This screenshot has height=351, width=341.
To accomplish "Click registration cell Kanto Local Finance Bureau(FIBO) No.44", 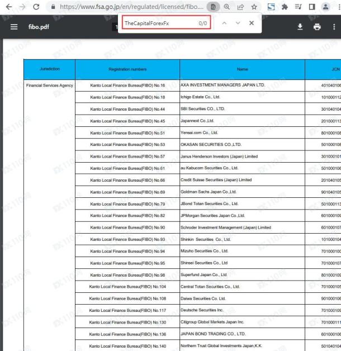I will point(127,109).
